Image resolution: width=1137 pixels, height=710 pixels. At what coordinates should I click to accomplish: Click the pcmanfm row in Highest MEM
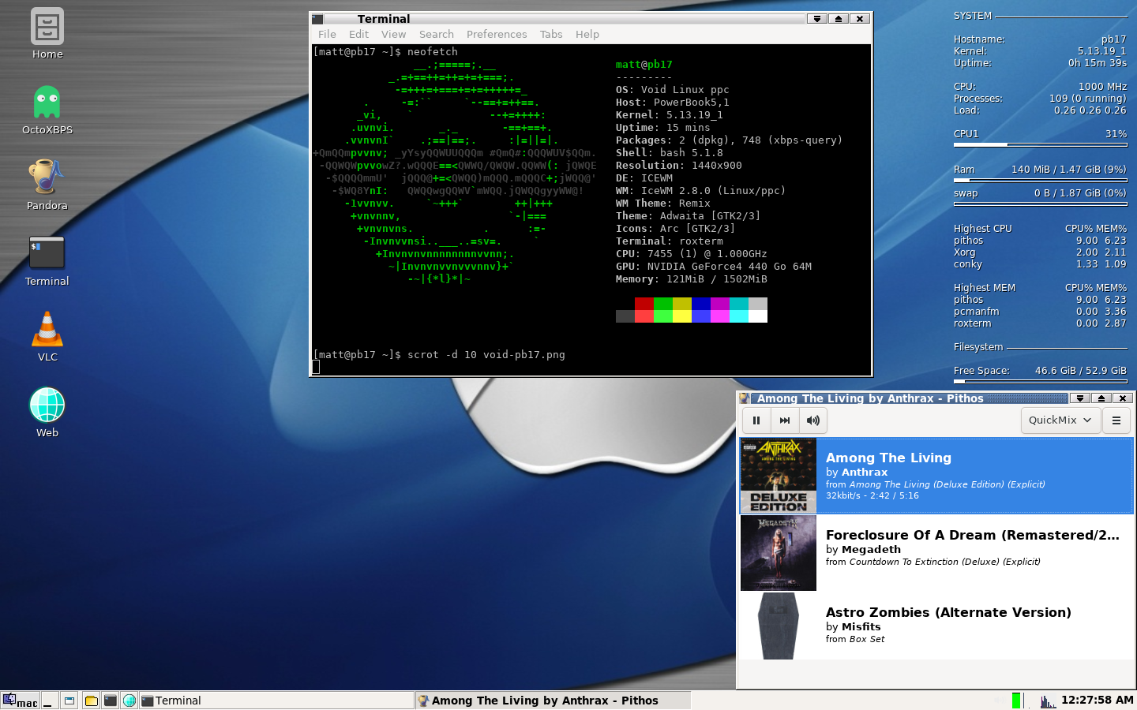click(1041, 312)
